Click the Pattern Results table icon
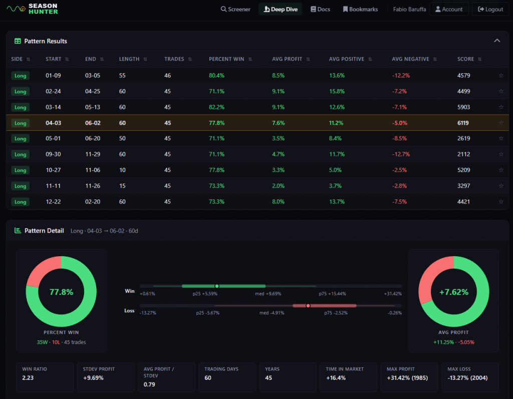This screenshot has height=399, width=513. tap(18, 41)
